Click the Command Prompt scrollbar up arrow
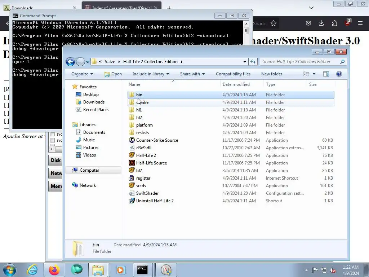This screenshot has height=277, width=369. [246, 24]
